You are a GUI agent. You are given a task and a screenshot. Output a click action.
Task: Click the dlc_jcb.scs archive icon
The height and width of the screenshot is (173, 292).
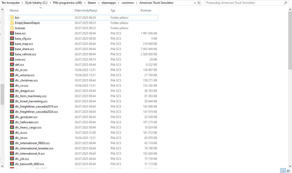point(12,158)
